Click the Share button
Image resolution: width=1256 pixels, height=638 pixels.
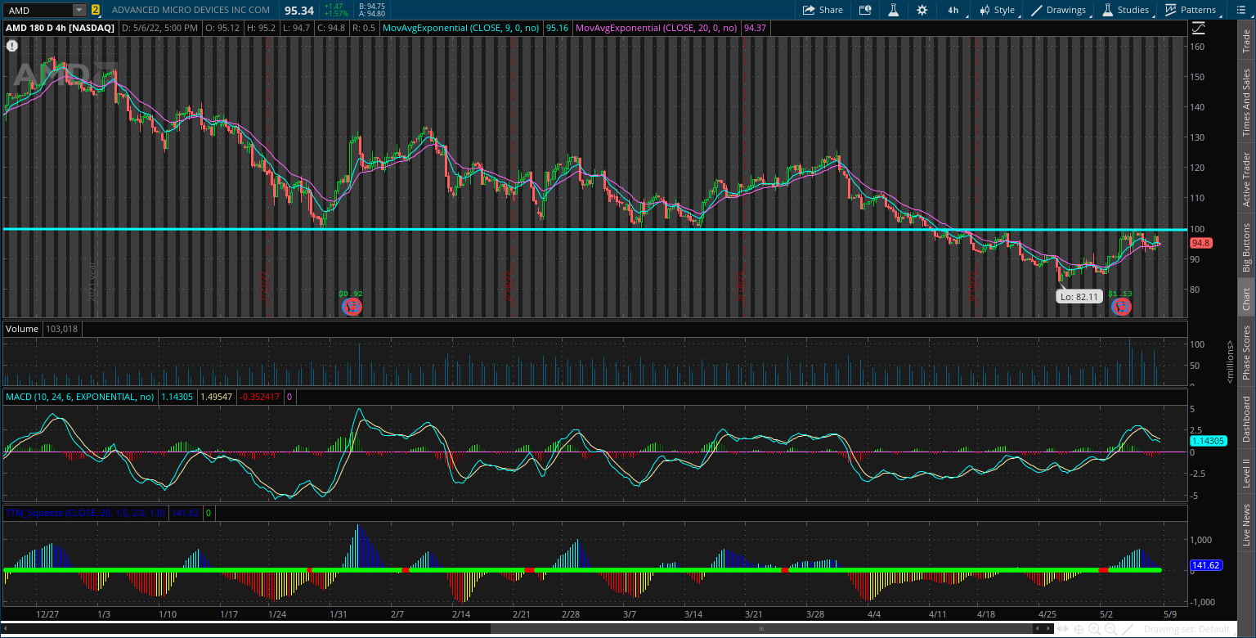[x=823, y=10]
